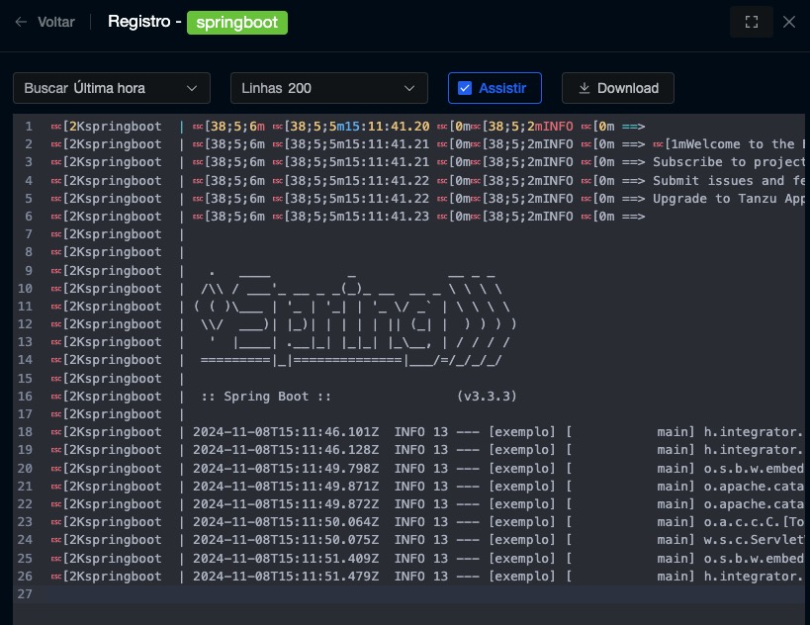Close the Registro panel with X
Screen dimensions: 810x625
[789, 22]
